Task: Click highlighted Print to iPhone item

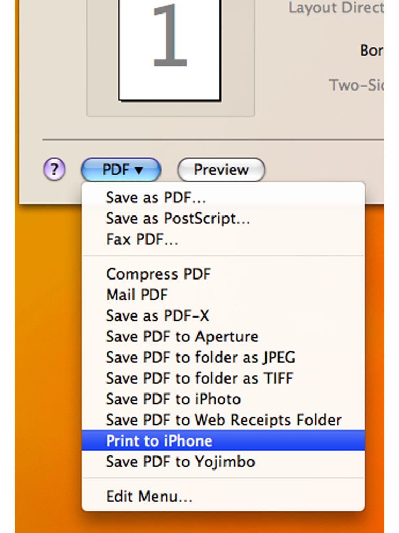Action: 223,440
